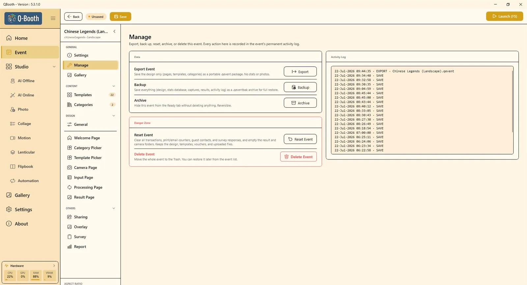The height and width of the screenshot is (285, 527).
Task: Open the Processing Page spinner icon
Action: point(69,187)
